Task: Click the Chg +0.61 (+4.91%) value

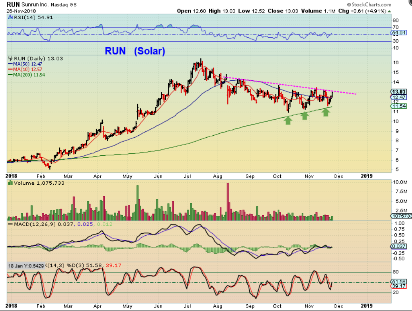Action: [362, 11]
